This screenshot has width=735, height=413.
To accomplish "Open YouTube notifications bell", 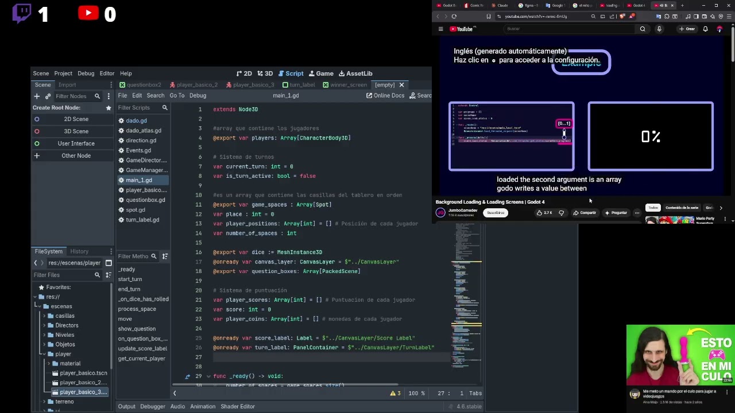I will click(x=705, y=29).
